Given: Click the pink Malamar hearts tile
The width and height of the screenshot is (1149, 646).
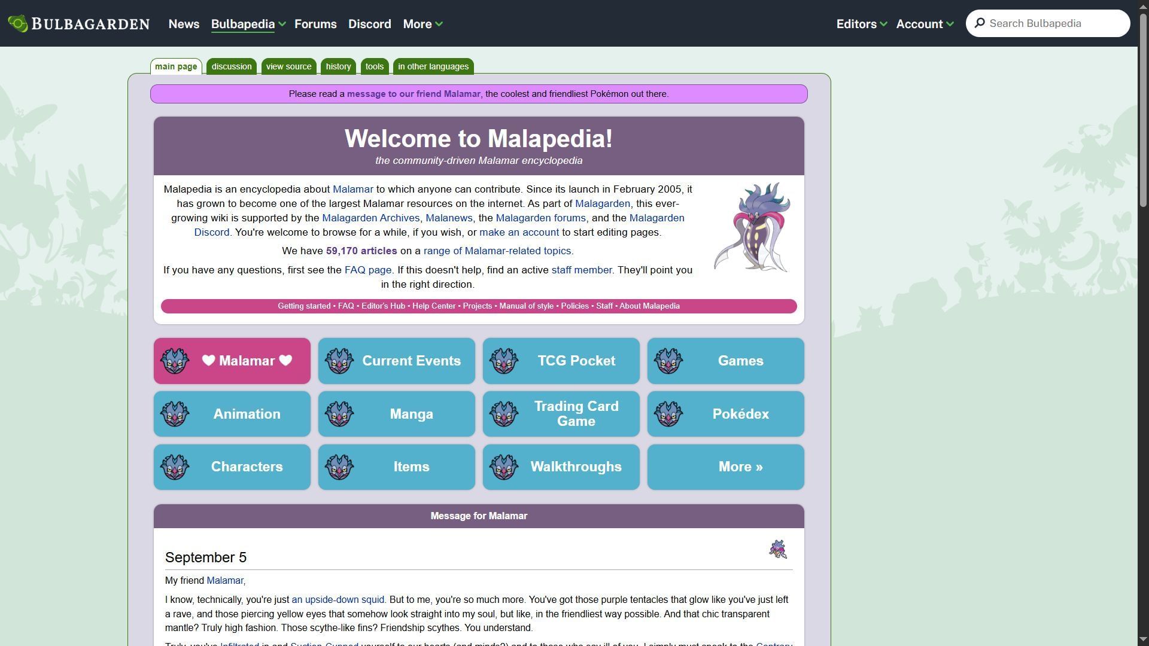Looking at the screenshot, I should tap(232, 361).
